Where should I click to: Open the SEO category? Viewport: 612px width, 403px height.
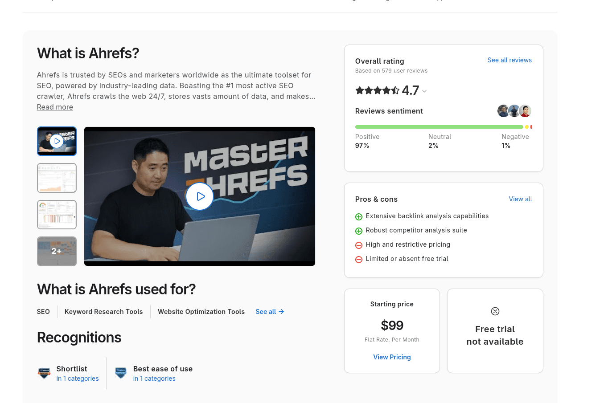click(x=43, y=312)
